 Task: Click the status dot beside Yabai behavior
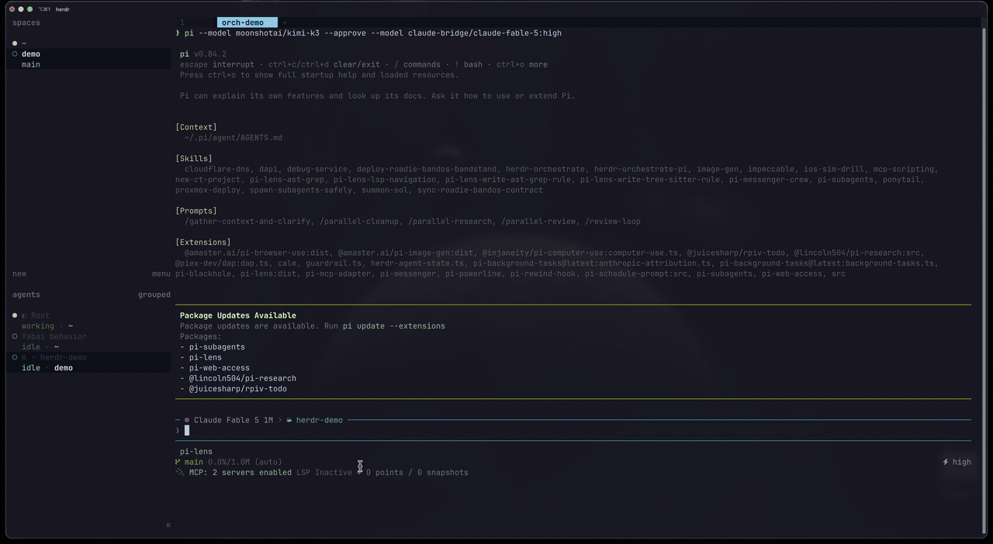pyautogui.click(x=15, y=336)
